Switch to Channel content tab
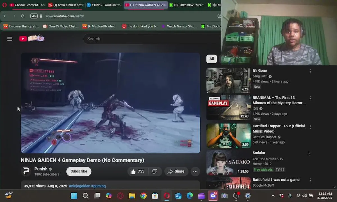Viewport: 337px width, 202px height. [x=27, y=5]
